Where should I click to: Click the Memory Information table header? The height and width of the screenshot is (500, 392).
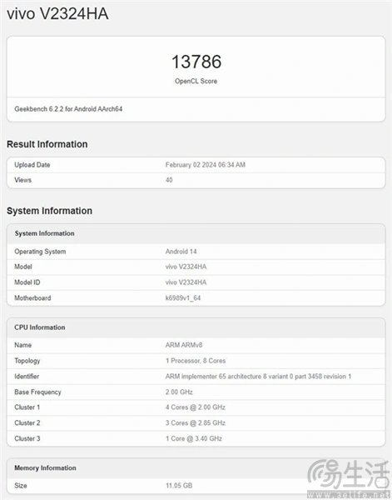[45, 468]
